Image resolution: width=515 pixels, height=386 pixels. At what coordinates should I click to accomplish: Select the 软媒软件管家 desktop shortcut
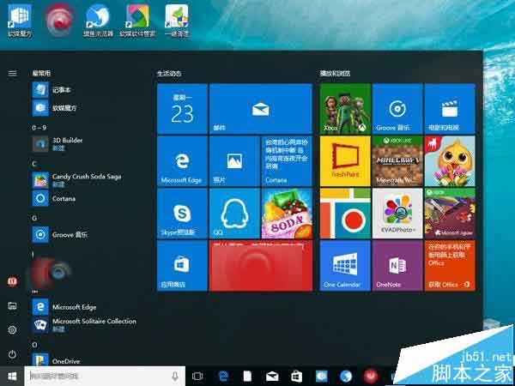137,21
